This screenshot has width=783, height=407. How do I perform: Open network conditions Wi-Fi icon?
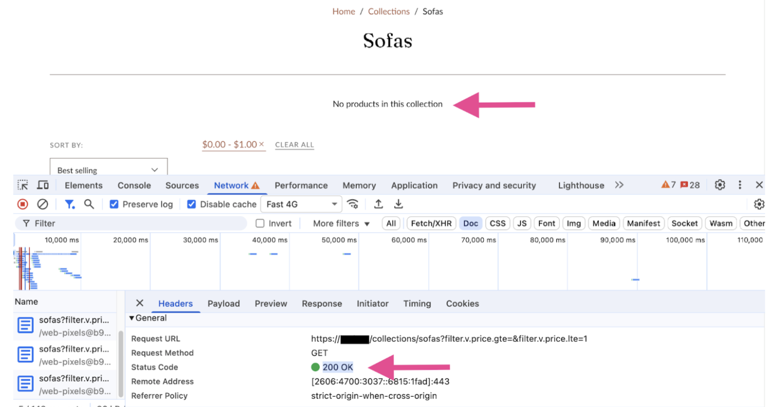(x=353, y=204)
